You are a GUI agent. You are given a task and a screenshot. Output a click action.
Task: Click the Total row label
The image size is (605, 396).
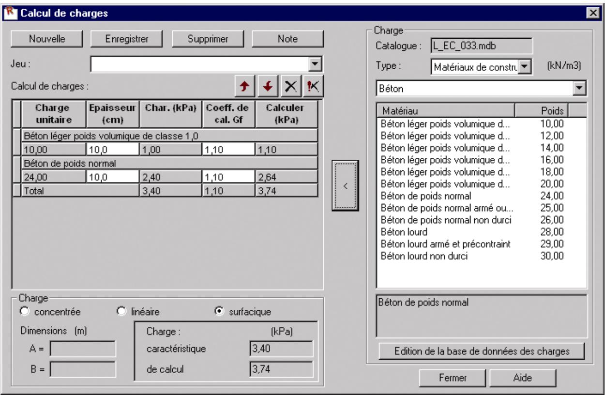80,190
